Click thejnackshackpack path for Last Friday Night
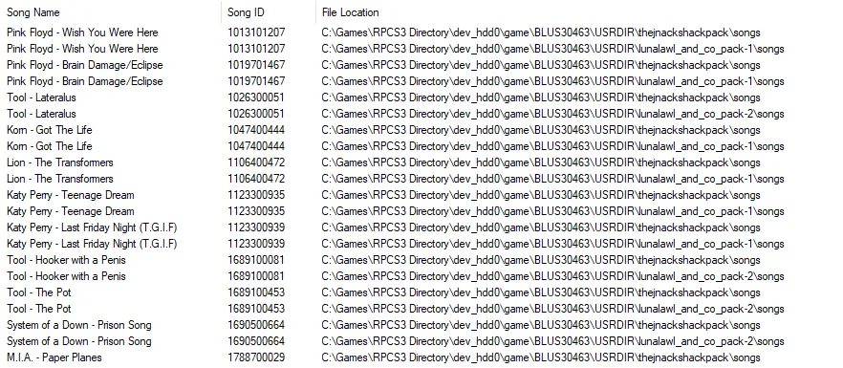The width and height of the screenshot is (843, 368). tap(541, 227)
